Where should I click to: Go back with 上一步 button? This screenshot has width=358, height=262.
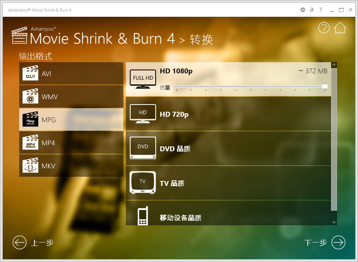click(34, 242)
